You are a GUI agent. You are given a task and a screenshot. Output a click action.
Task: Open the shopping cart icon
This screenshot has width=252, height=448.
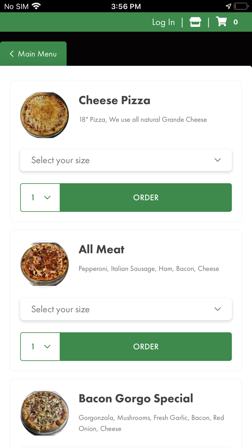[x=221, y=22]
